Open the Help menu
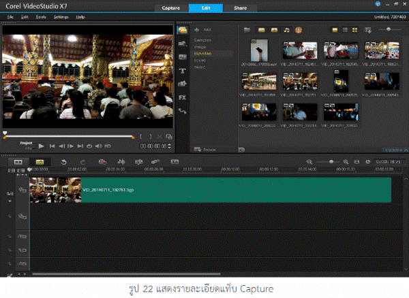 click(80, 17)
